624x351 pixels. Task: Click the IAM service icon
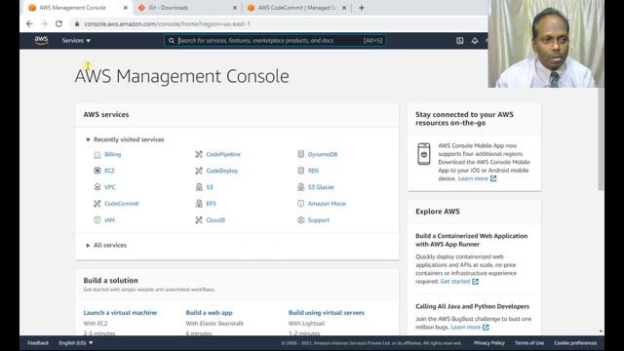[97, 220]
